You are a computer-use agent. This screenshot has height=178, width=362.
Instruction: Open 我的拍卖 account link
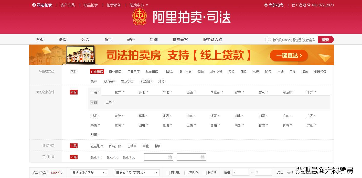[276, 5]
